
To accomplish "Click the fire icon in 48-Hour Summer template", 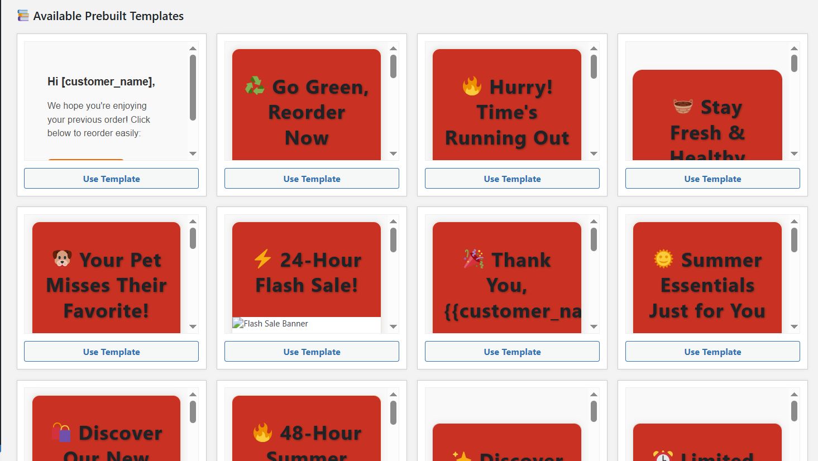I will 262,433.
